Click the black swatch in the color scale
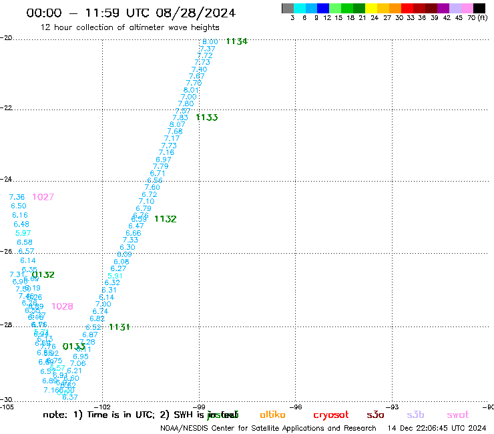The height and width of the screenshot is (434, 494). (479, 8)
